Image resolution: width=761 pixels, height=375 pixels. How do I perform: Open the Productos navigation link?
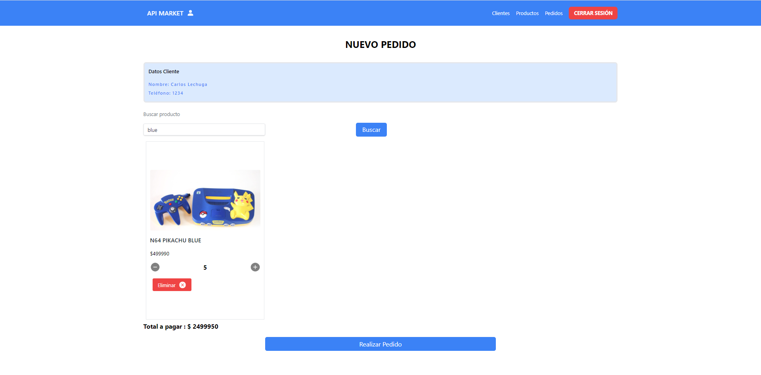(527, 13)
